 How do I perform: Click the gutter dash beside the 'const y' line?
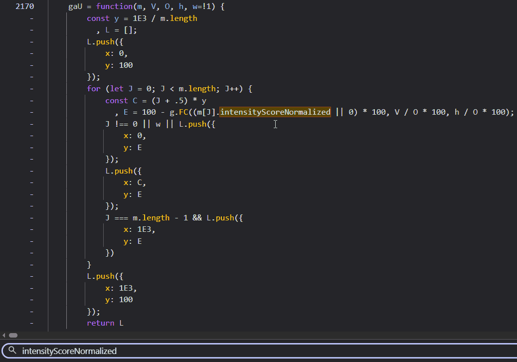coord(31,18)
